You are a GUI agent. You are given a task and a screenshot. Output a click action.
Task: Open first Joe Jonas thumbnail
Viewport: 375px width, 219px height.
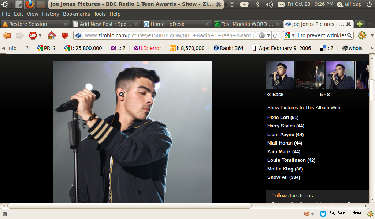(280, 75)
